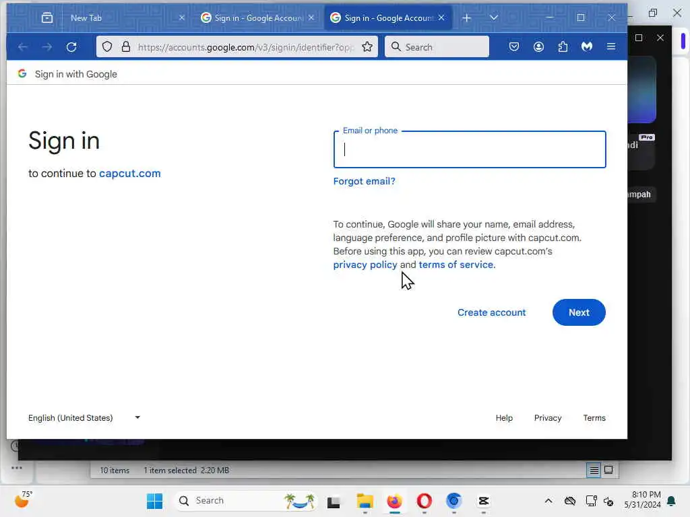Close the active Sign in tab

pos(441,18)
